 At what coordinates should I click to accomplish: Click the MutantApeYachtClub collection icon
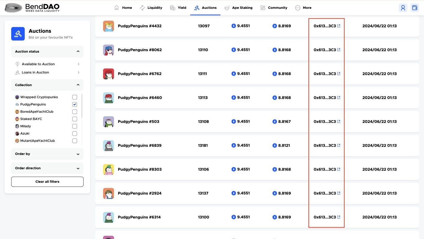coord(17,141)
